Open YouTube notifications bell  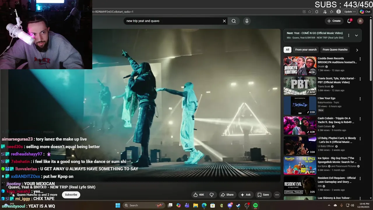click(349, 21)
